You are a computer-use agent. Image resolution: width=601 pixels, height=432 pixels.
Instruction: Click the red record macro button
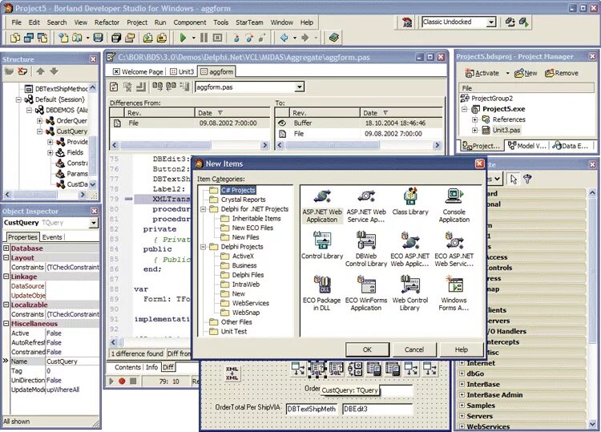click(x=122, y=381)
